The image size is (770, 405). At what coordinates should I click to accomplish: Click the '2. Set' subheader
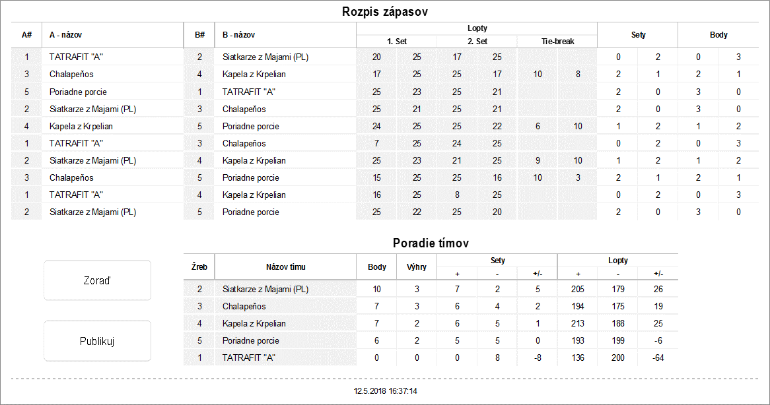coord(477,41)
